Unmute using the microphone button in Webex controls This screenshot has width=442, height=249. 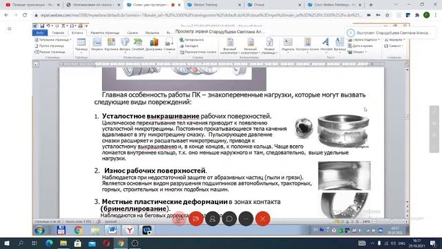[x=179, y=219]
